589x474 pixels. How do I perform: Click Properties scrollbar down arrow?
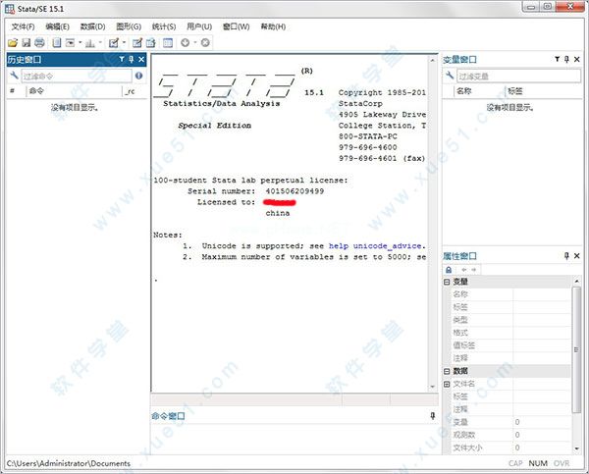[x=576, y=448]
